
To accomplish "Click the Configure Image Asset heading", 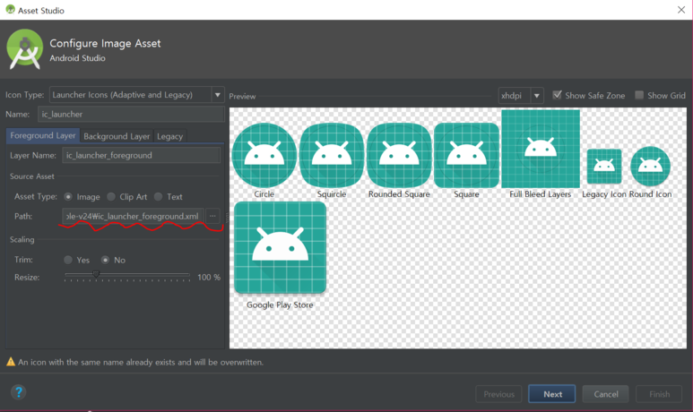I will pyautogui.click(x=105, y=43).
